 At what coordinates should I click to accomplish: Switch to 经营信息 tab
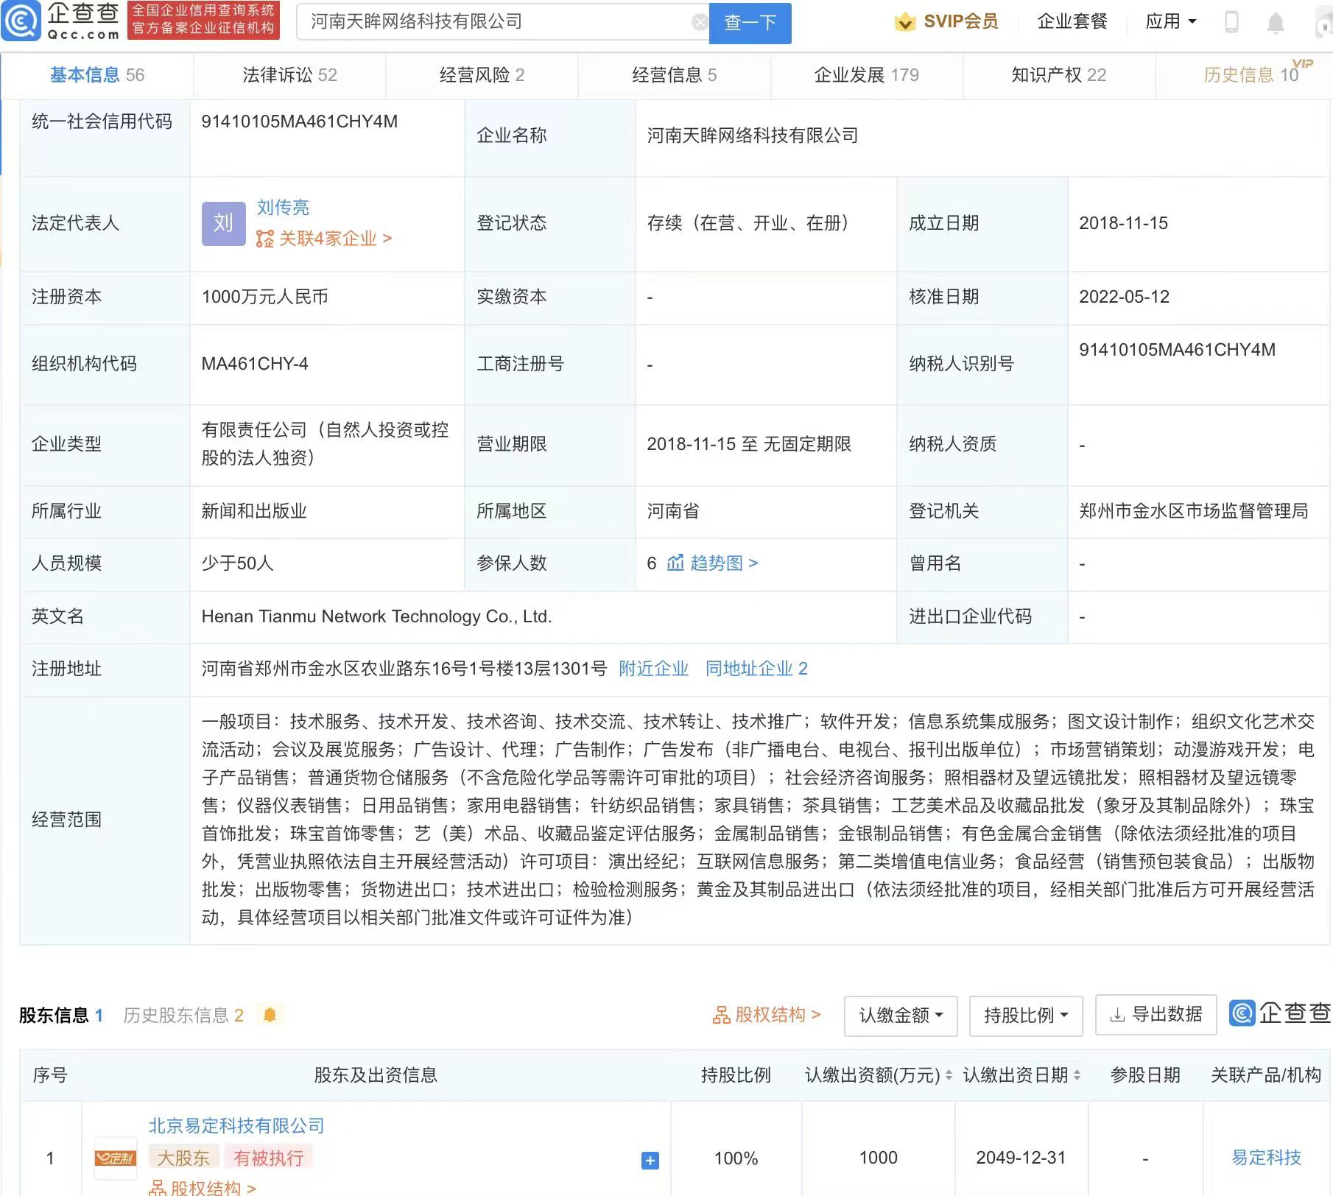[x=674, y=75]
